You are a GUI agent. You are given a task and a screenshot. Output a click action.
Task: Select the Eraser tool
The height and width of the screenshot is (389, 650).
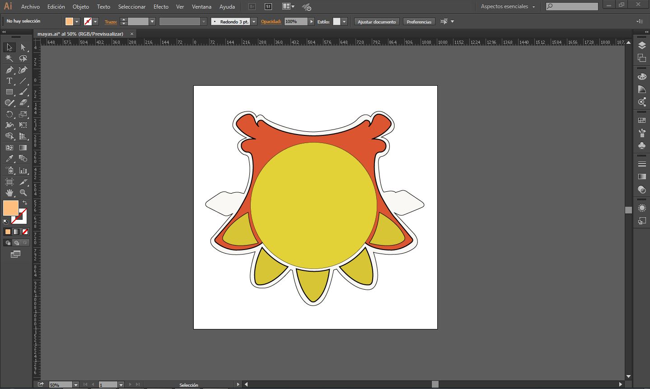pos(23,103)
